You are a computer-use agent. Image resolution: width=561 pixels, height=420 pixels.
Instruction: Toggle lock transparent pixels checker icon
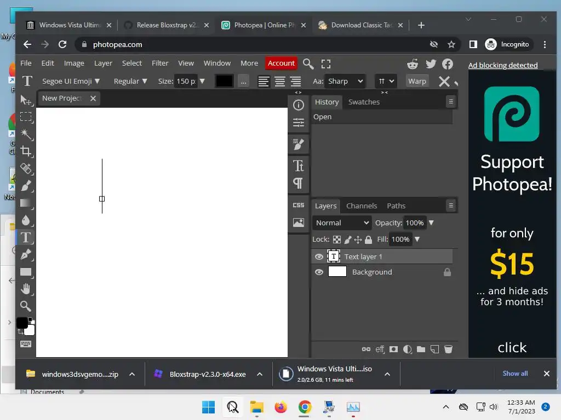(337, 240)
